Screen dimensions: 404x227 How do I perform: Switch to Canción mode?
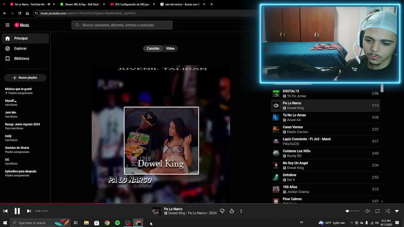coord(153,49)
